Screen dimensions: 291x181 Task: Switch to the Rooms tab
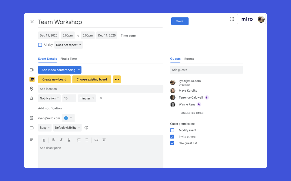[189, 59]
